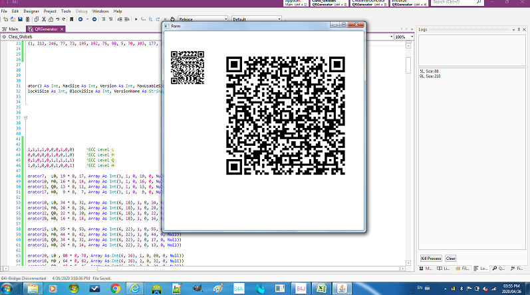Click the Cut scissors toolbar icon
The height and width of the screenshot is (295, 530).
click(x=44, y=19)
